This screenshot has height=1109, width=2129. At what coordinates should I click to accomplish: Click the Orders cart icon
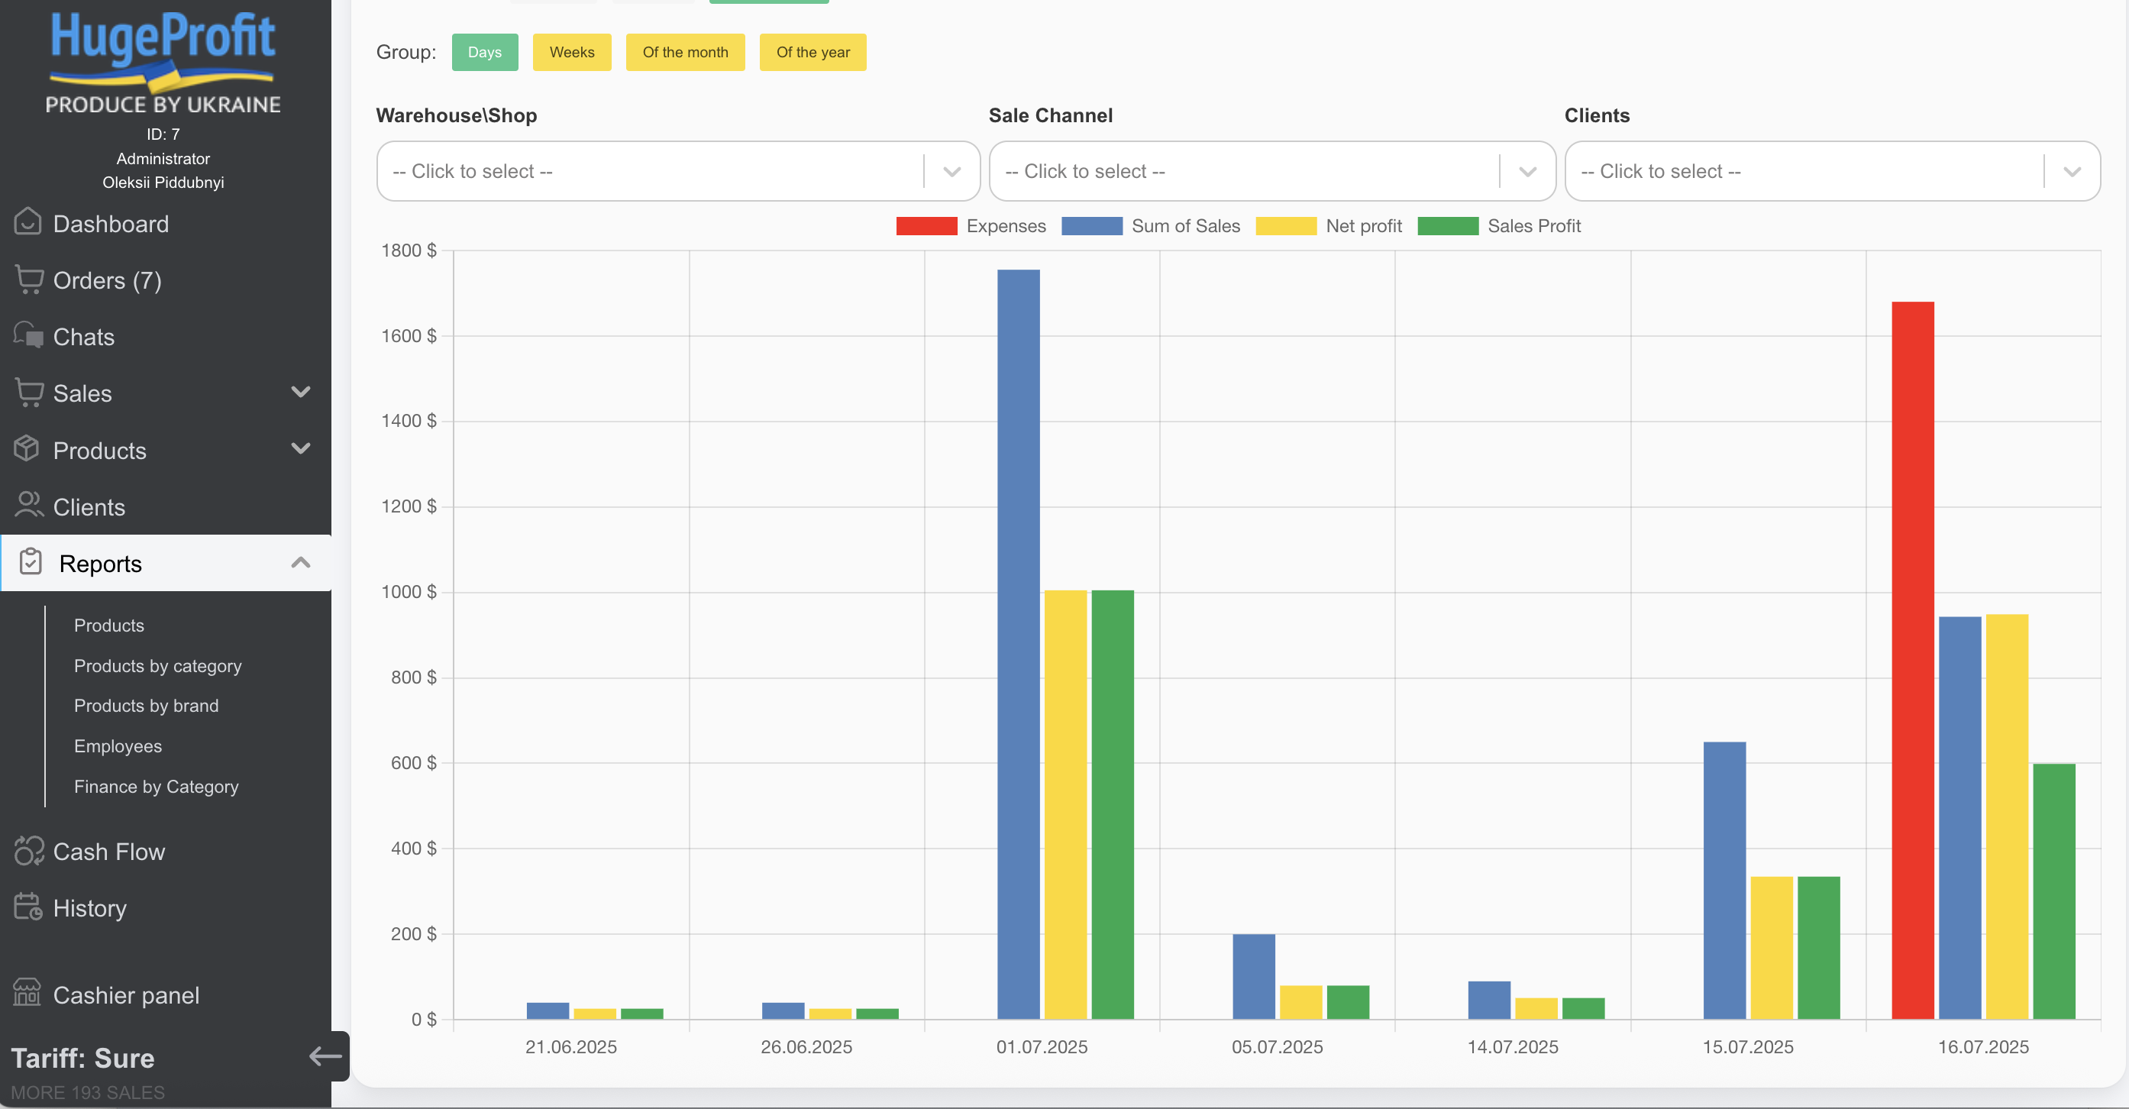pos(29,280)
